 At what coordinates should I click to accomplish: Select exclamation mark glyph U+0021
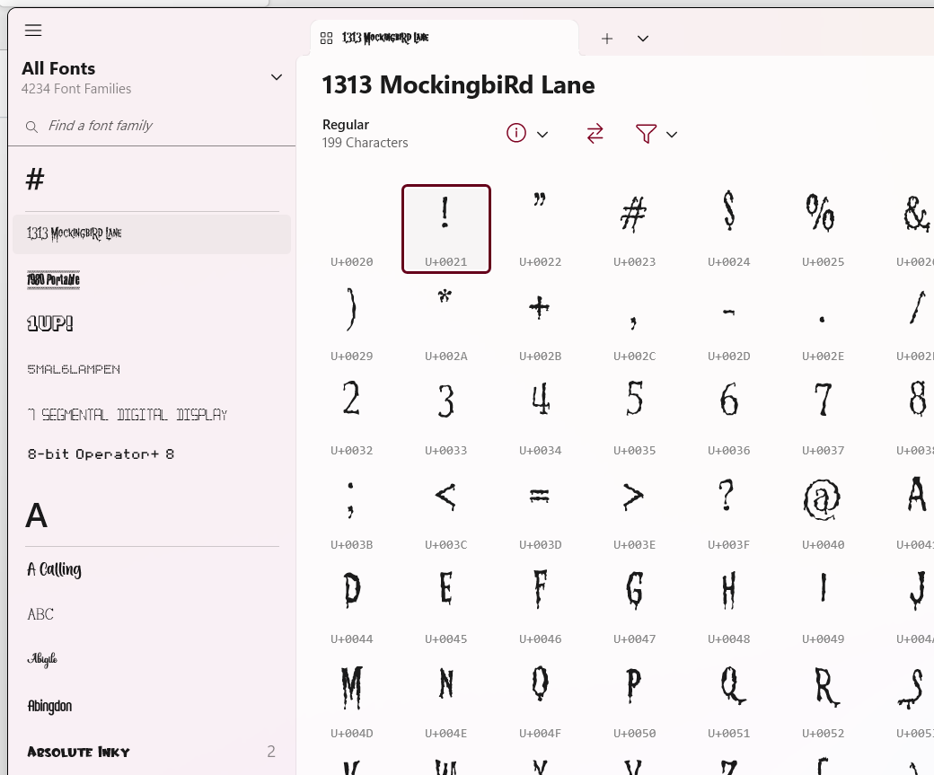click(446, 229)
